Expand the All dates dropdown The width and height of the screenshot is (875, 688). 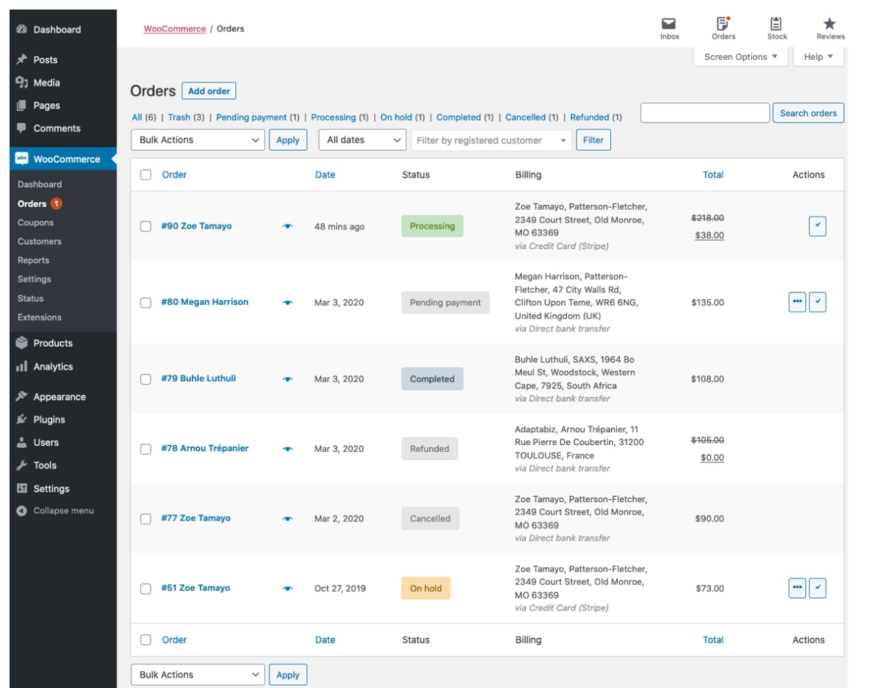click(x=363, y=140)
